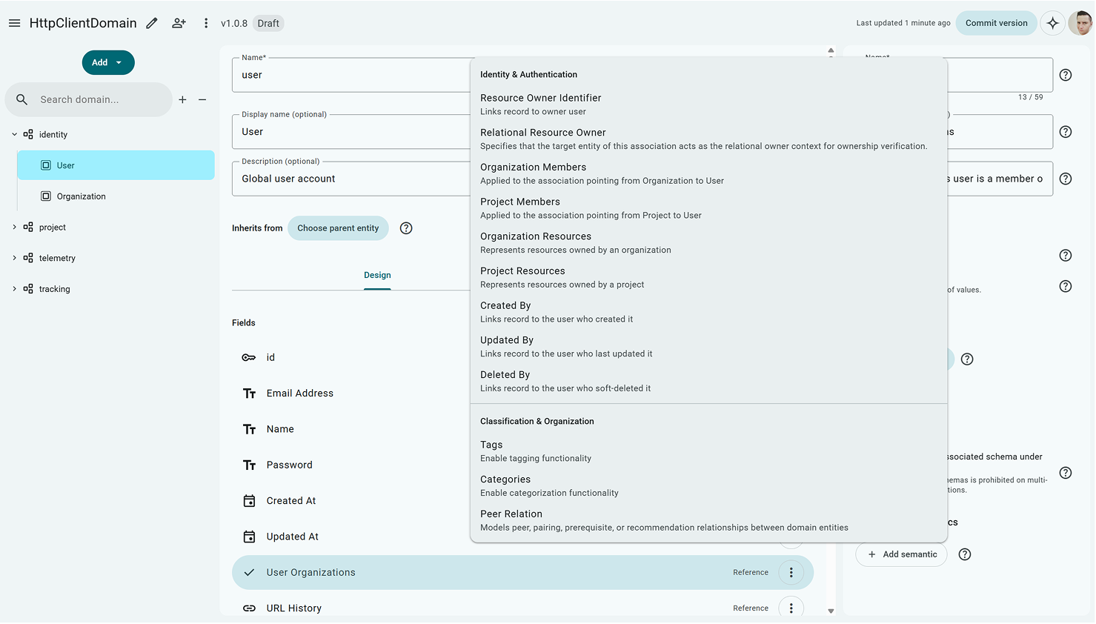Click help icon beside Add semantic
The image size is (1096, 624).
click(x=965, y=554)
